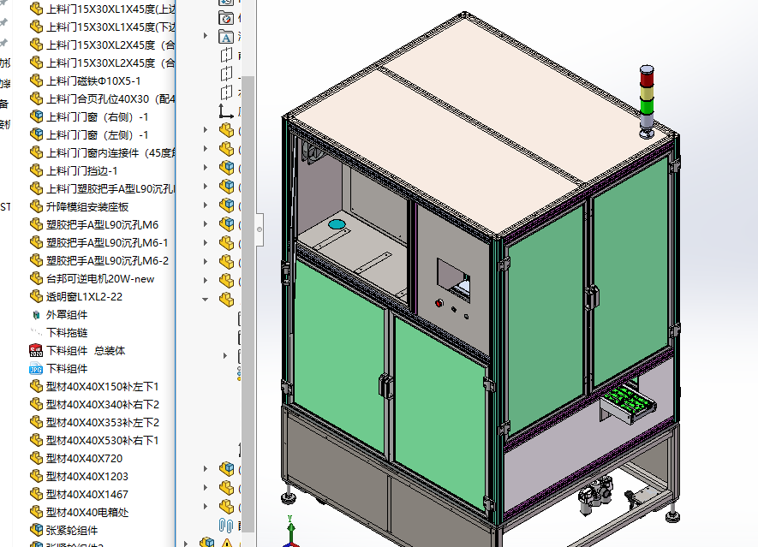Expand the bottom-most tree node beside warning icon
758x547 pixels.
[x=186, y=543]
